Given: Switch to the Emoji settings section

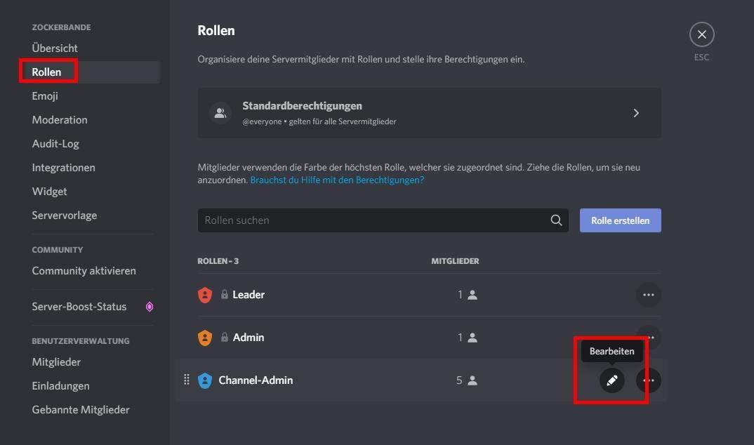Looking at the screenshot, I should tap(44, 95).
